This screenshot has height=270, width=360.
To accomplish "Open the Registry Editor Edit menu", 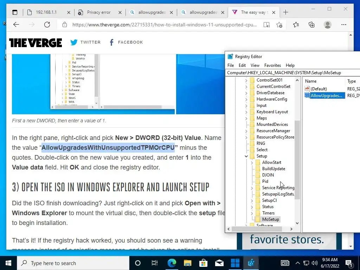I will (242, 65).
